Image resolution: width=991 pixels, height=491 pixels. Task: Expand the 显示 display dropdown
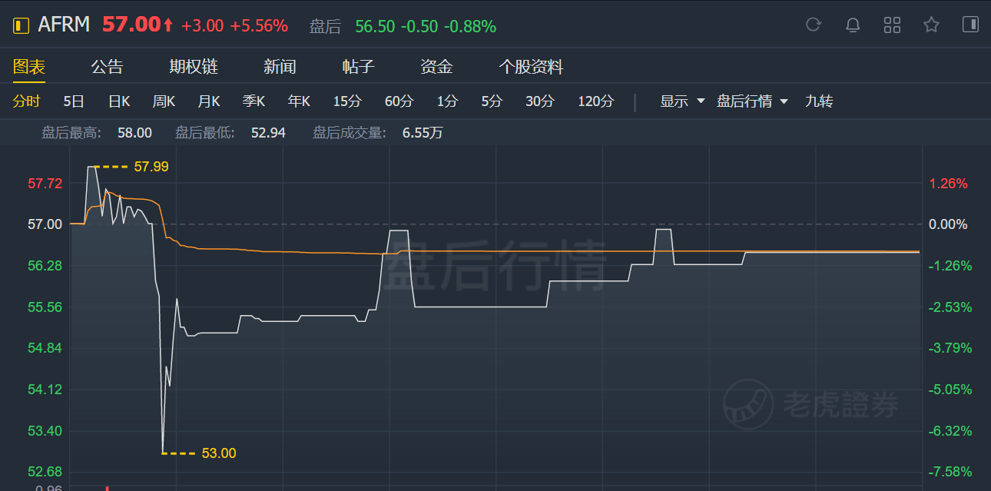(x=682, y=101)
